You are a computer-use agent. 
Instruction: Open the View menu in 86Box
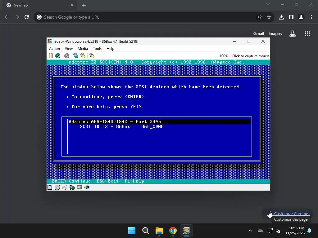pos(69,49)
